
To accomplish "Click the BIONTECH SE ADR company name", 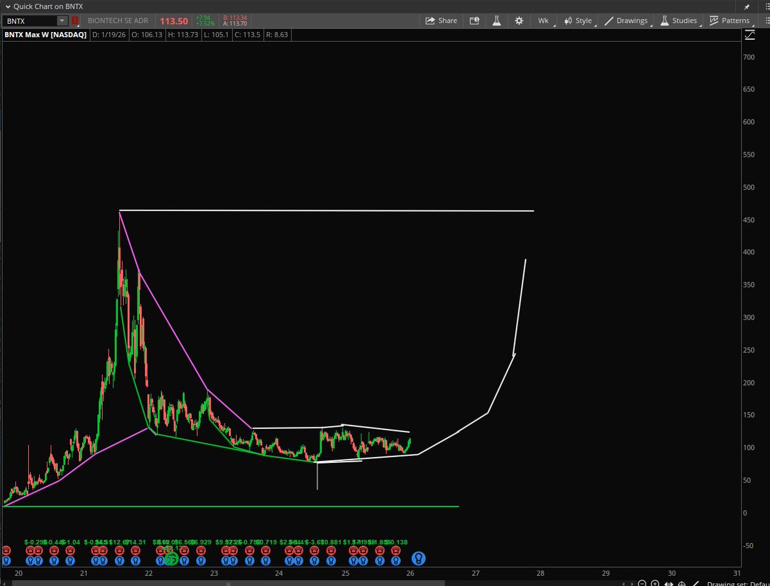I will tap(118, 21).
